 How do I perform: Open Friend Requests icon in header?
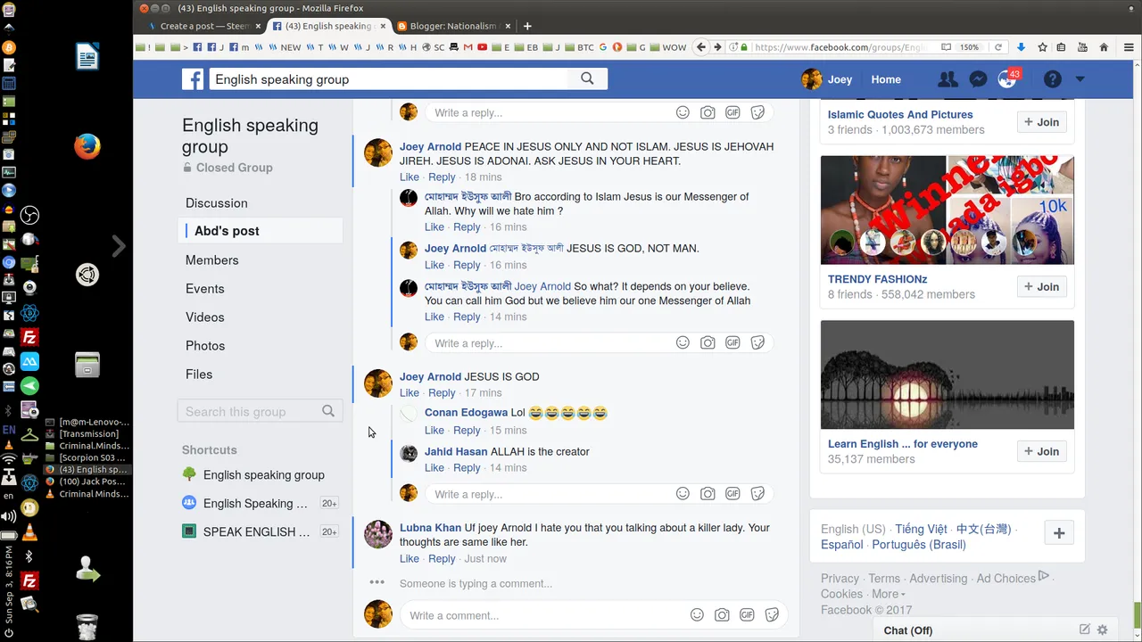[948, 79]
